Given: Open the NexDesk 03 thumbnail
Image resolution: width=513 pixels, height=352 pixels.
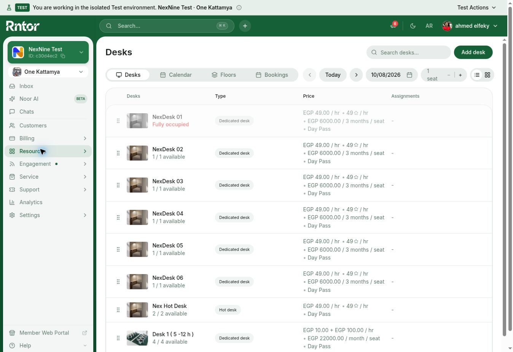Looking at the screenshot, I should click(x=137, y=185).
